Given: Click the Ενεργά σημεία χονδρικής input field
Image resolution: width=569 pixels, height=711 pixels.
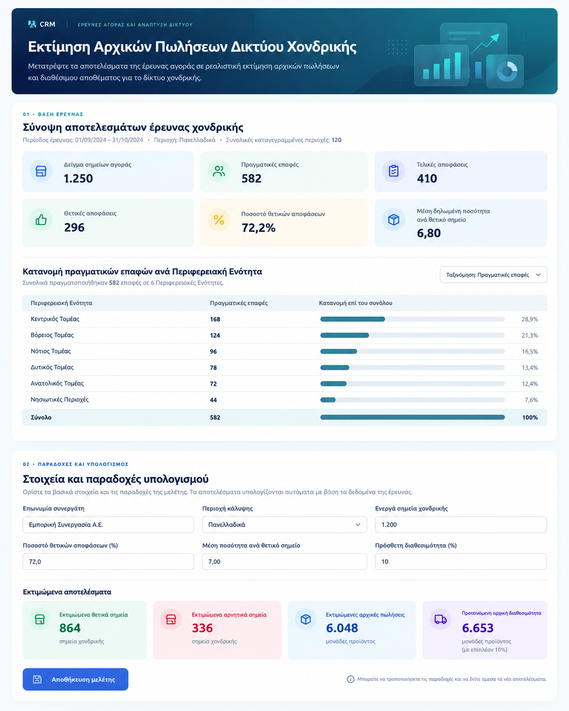Looking at the screenshot, I should pos(461,525).
